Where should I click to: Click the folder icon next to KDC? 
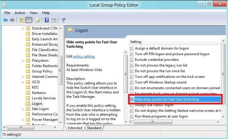[28, 87]
